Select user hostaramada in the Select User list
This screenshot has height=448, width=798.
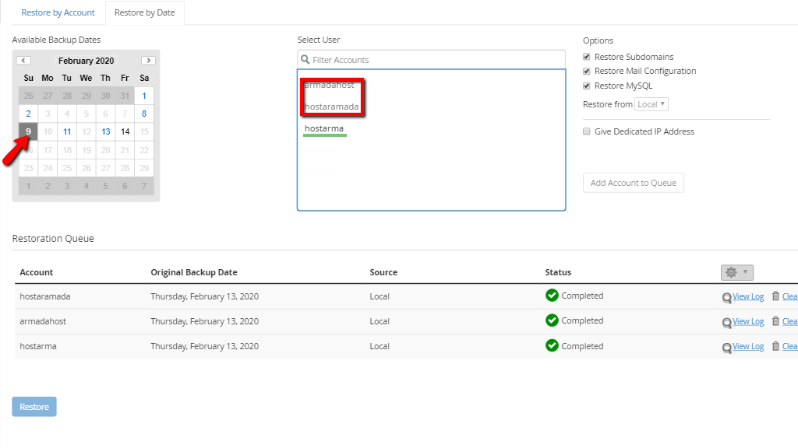331,107
